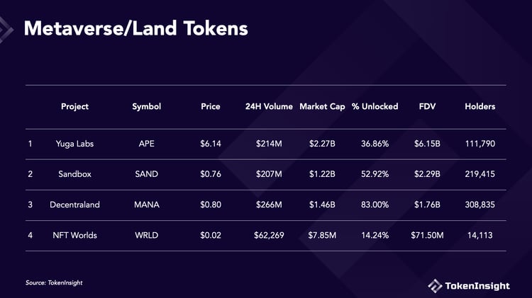Select the Sandbox project row
Viewport: 532px width, 298px height.
coord(74,174)
